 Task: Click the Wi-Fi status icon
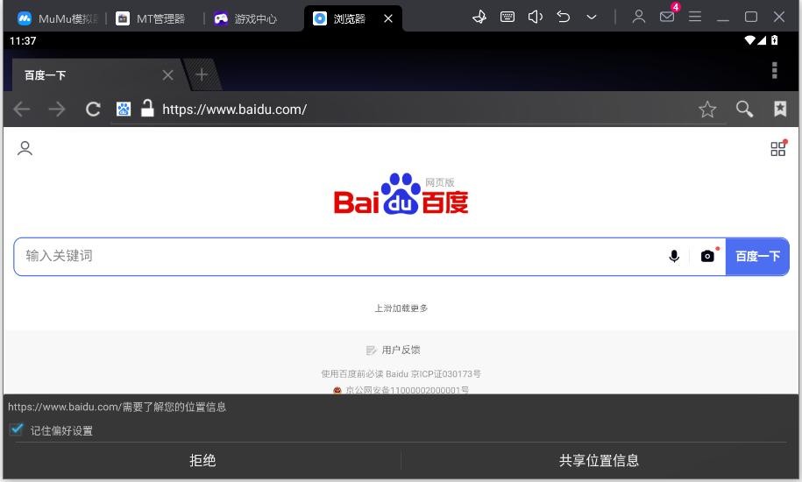point(749,40)
